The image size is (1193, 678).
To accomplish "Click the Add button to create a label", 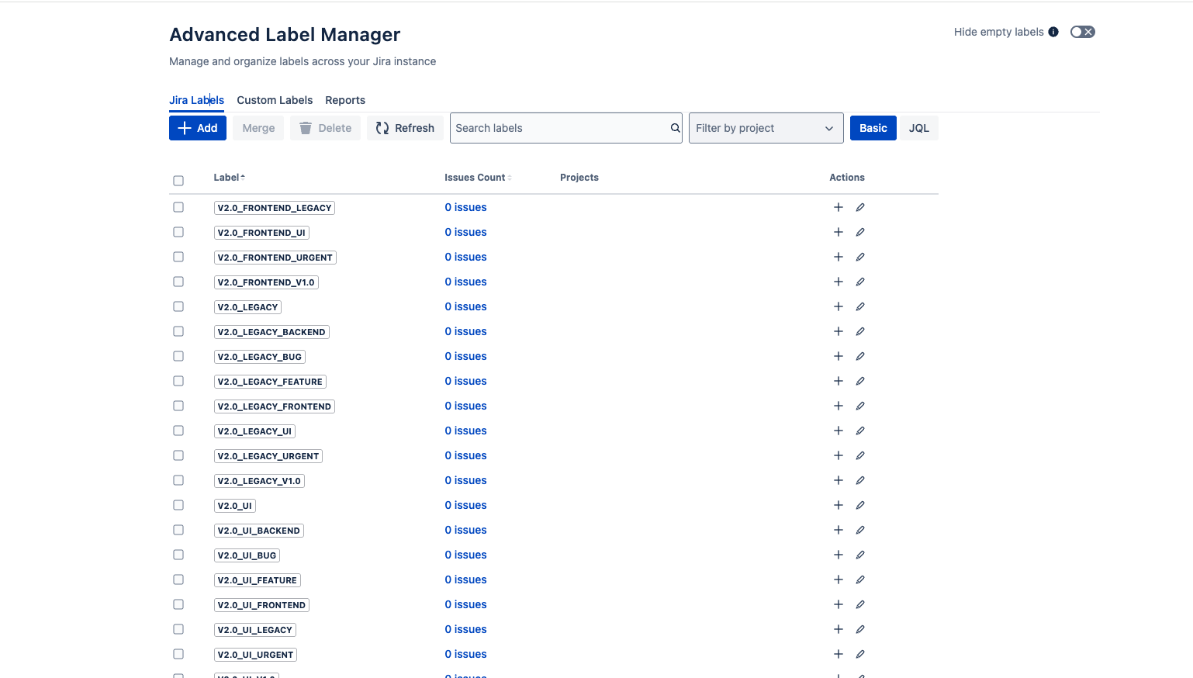I will pos(197,127).
